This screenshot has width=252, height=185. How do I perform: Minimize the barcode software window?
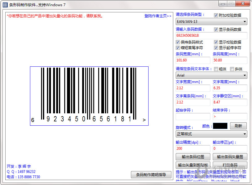[x=223, y=4]
